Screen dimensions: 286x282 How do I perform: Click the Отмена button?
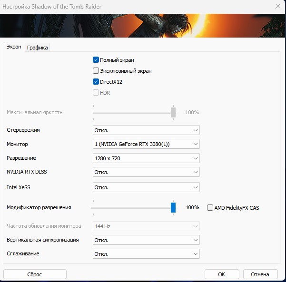click(260, 274)
